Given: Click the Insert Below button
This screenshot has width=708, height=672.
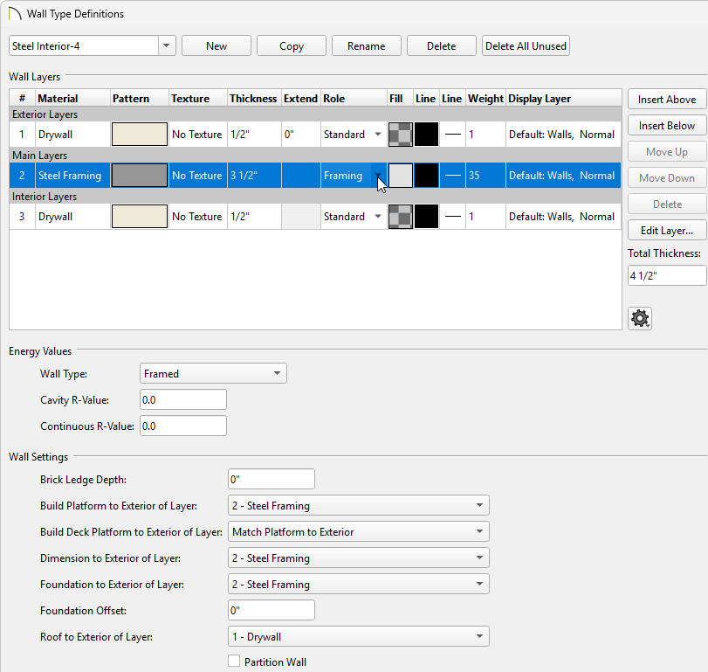Looking at the screenshot, I should click(667, 125).
